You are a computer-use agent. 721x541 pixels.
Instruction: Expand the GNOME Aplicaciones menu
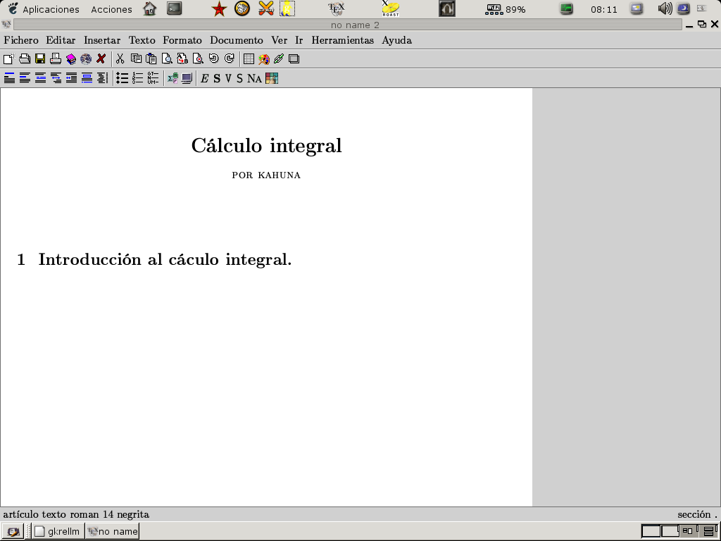pyautogui.click(x=51, y=9)
